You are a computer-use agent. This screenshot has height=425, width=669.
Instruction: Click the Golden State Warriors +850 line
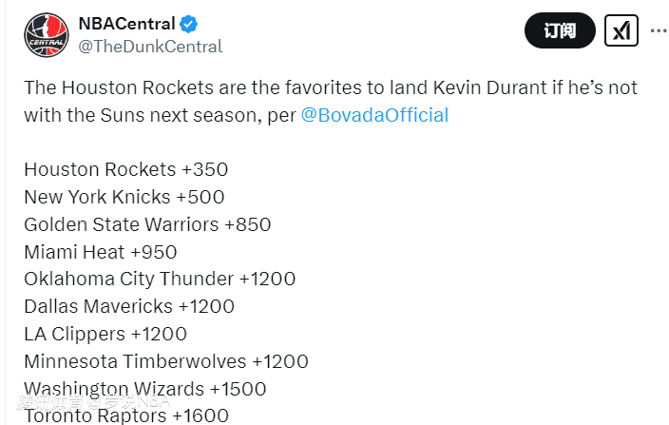pyautogui.click(x=147, y=224)
